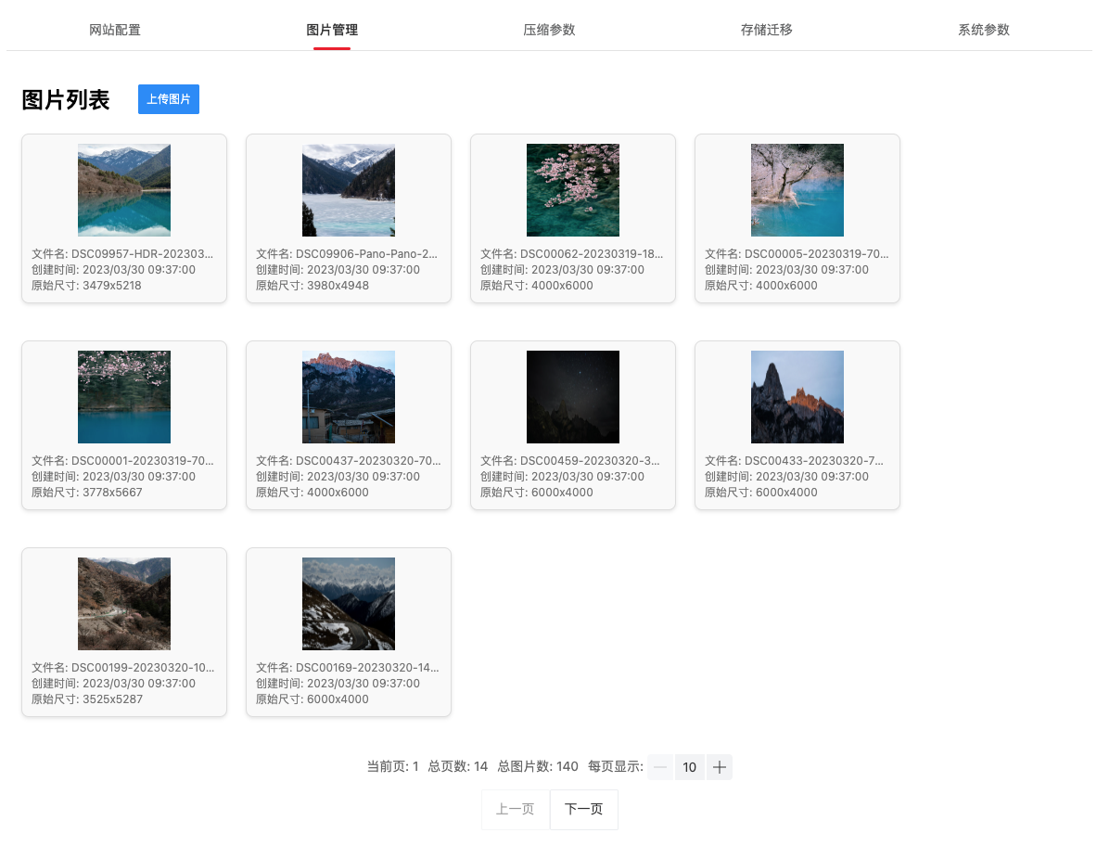Click the 上一页 previous page button
The height and width of the screenshot is (846, 1097).
[516, 809]
